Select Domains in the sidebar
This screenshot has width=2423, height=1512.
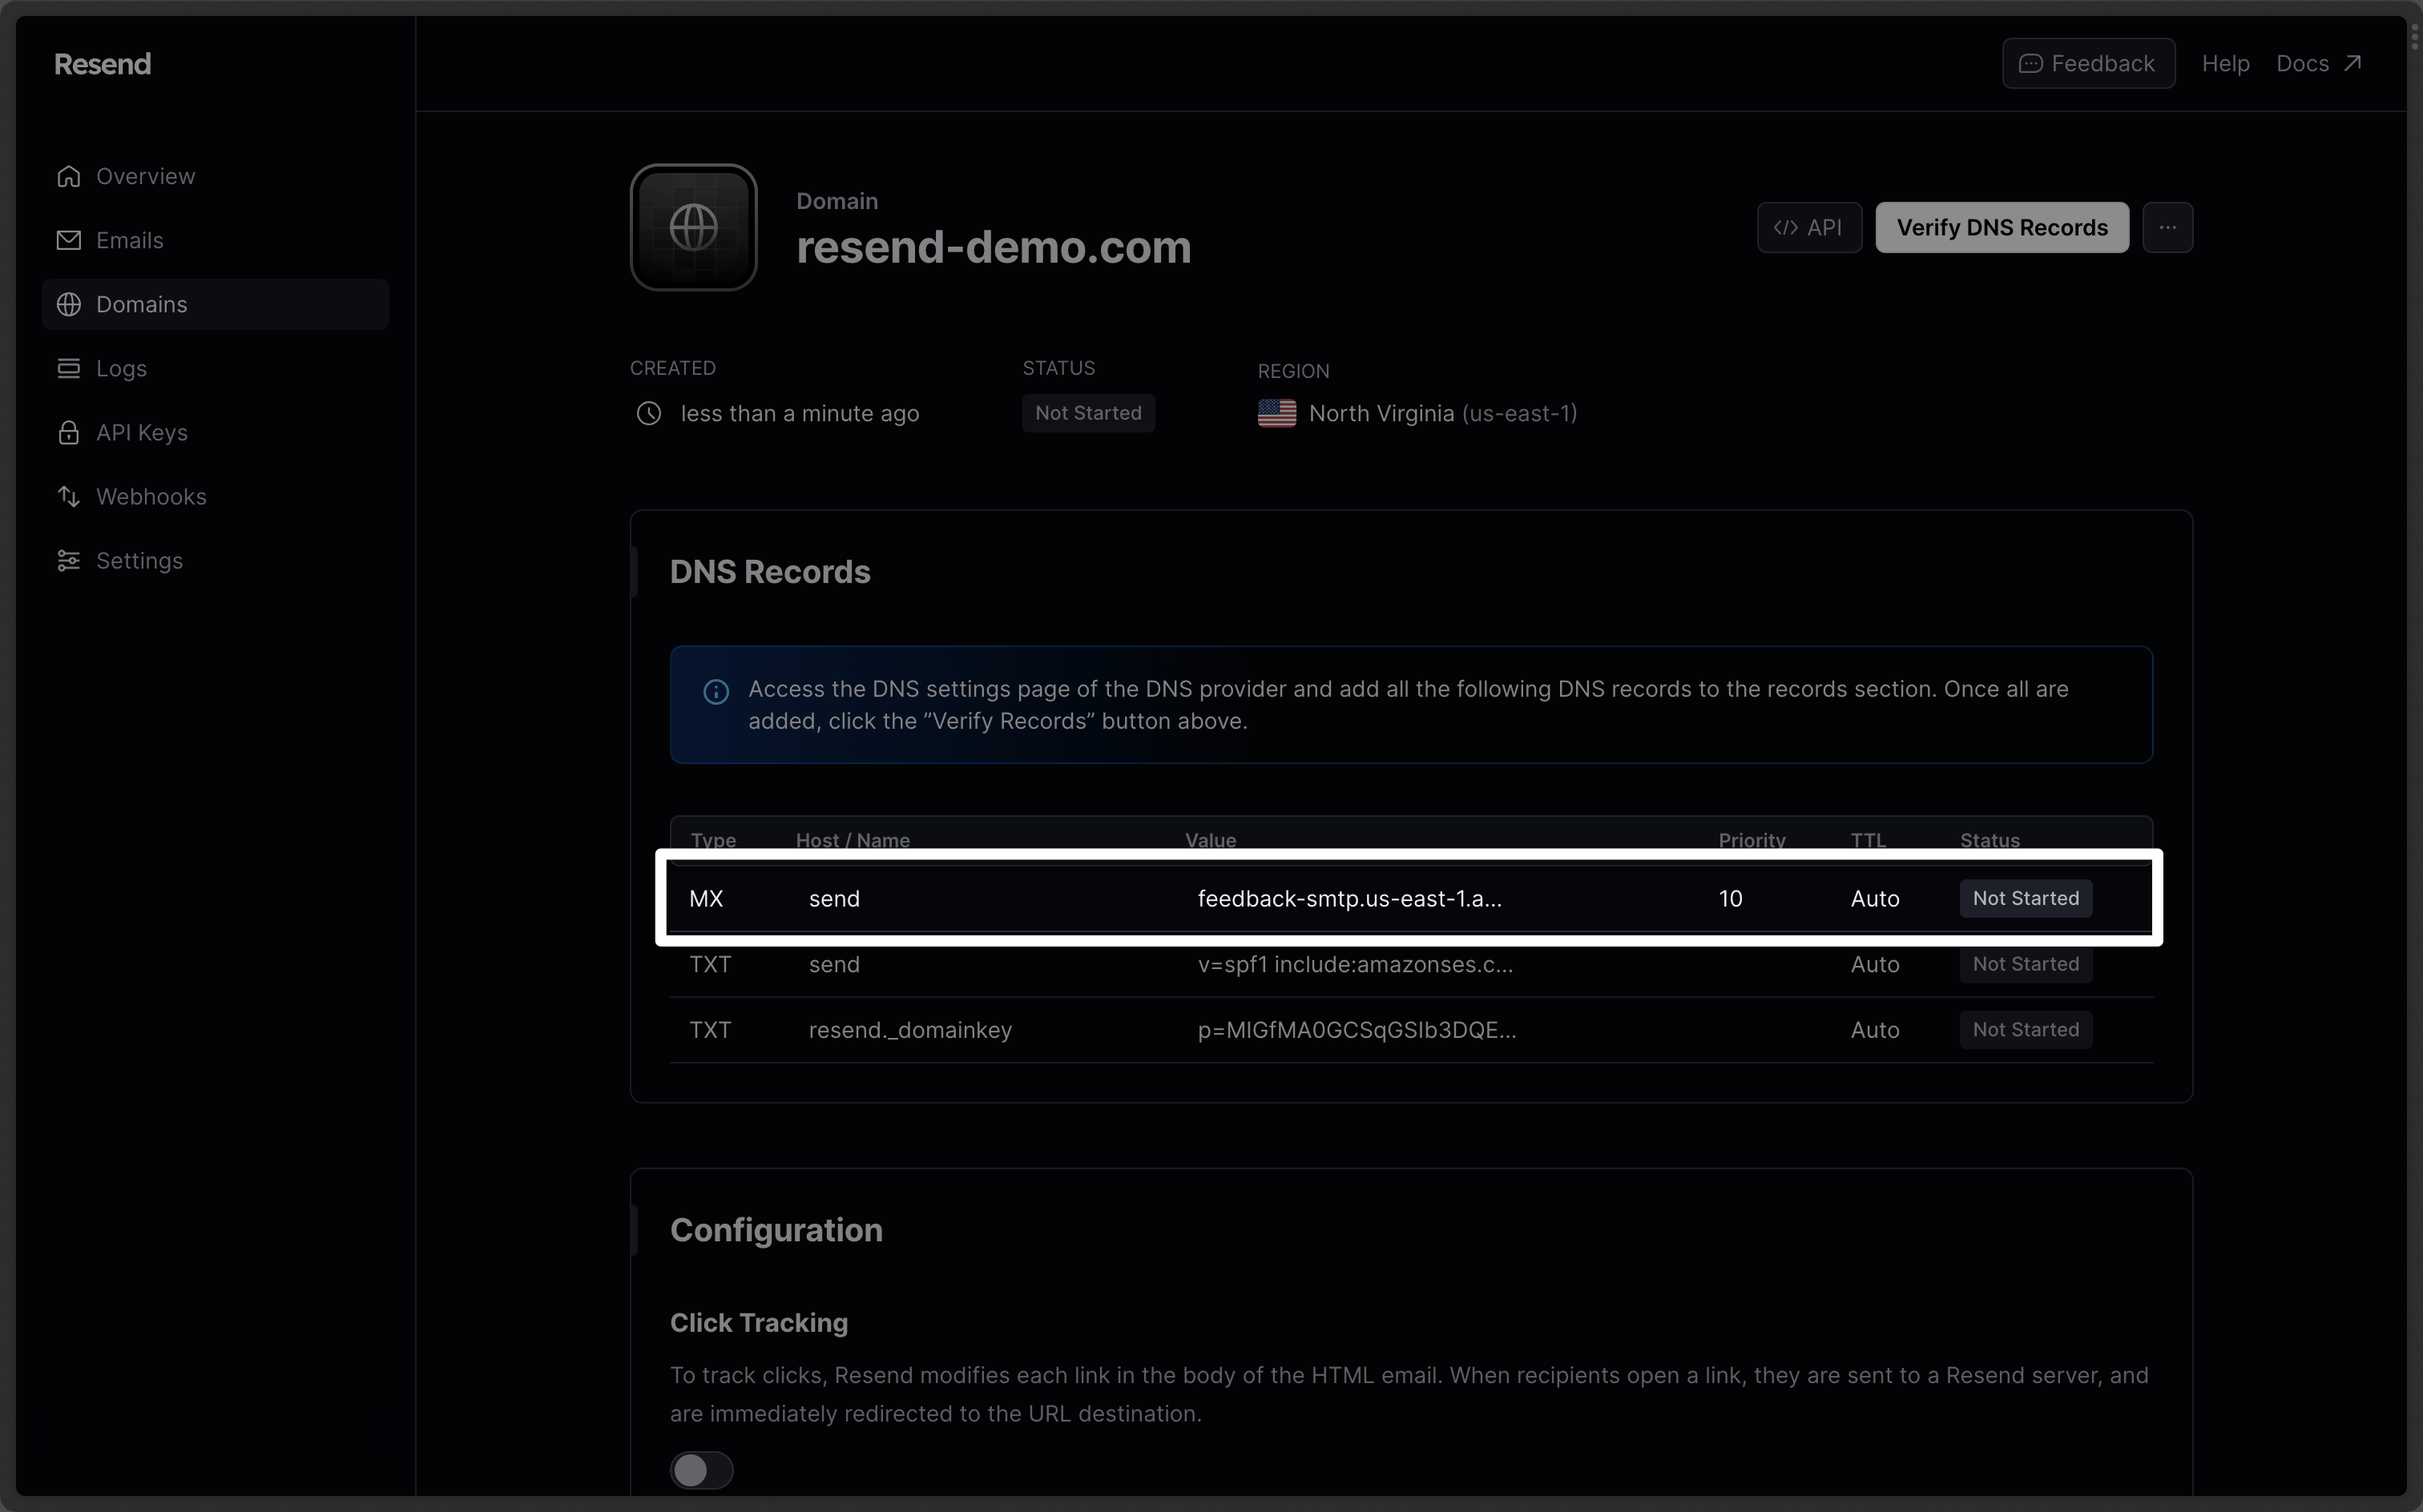click(215, 304)
